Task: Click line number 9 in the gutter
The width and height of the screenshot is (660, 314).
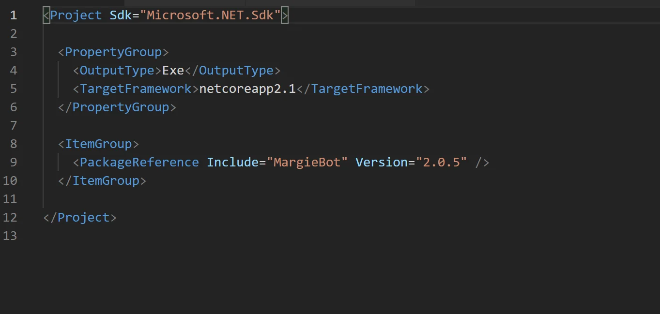Action: click(x=13, y=163)
